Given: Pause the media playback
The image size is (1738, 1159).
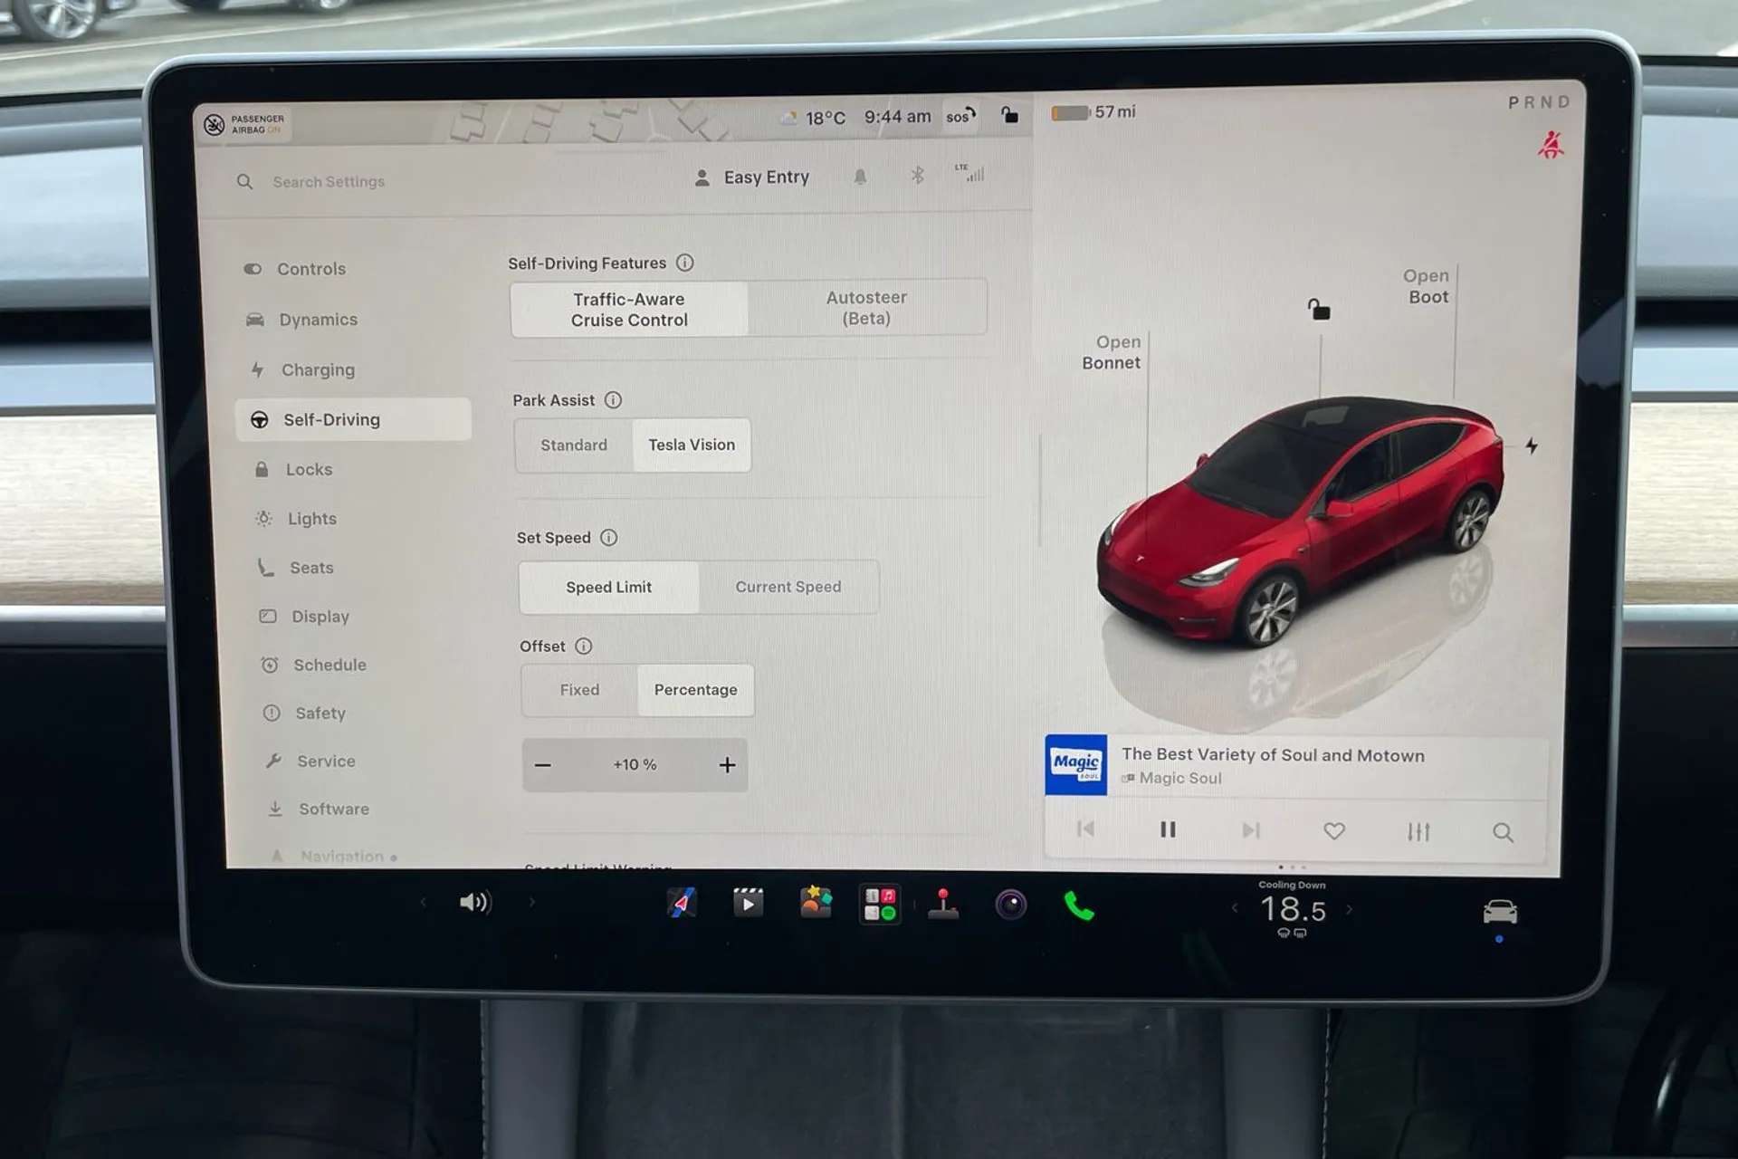Looking at the screenshot, I should pyautogui.click(x=1168, y=829).
